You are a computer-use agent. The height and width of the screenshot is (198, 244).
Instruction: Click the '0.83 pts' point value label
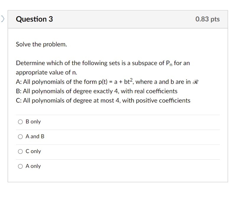tap(208, 19)
